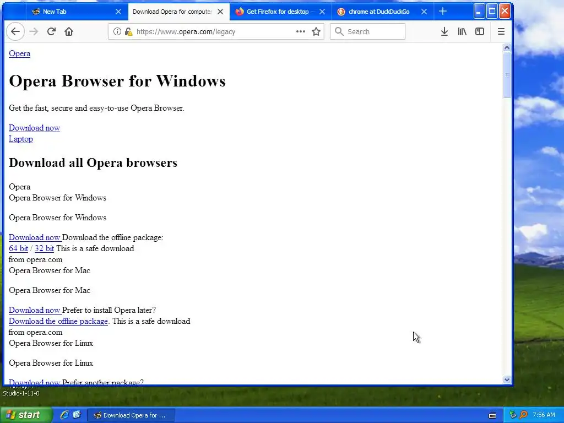Click the first system tray icon next to the magnifier
The image size is (564, 423).
click(x=513, y=415)
